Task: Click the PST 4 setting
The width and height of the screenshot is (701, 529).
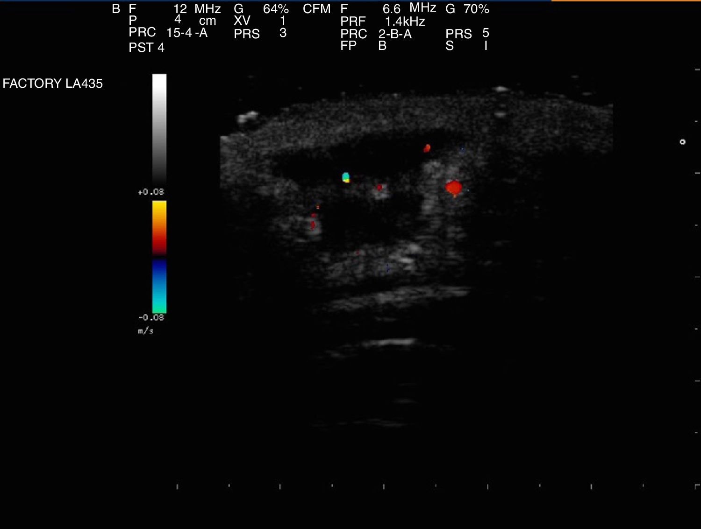Action: (146, 48)
